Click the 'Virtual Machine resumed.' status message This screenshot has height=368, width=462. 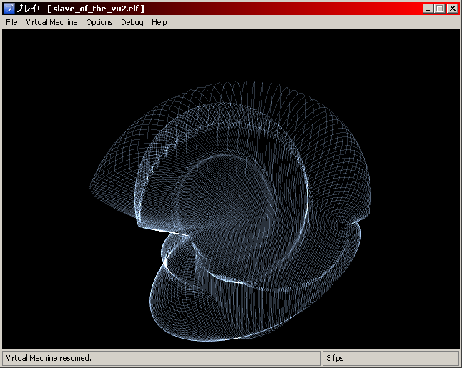[x=49, y=357]
